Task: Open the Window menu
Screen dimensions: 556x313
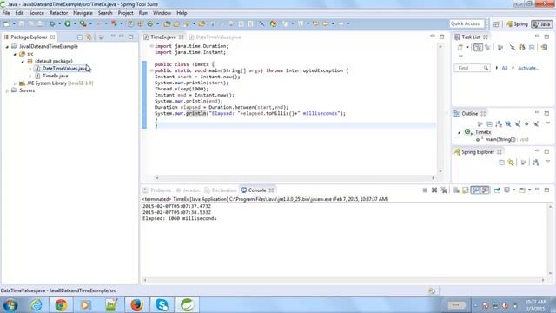Action: click(162, 13)
